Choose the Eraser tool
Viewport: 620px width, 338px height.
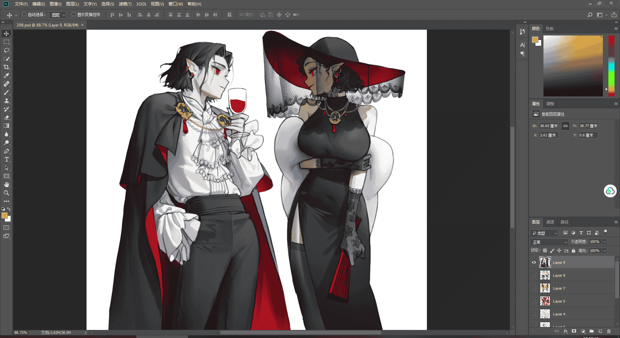click(x=6, y=117)
